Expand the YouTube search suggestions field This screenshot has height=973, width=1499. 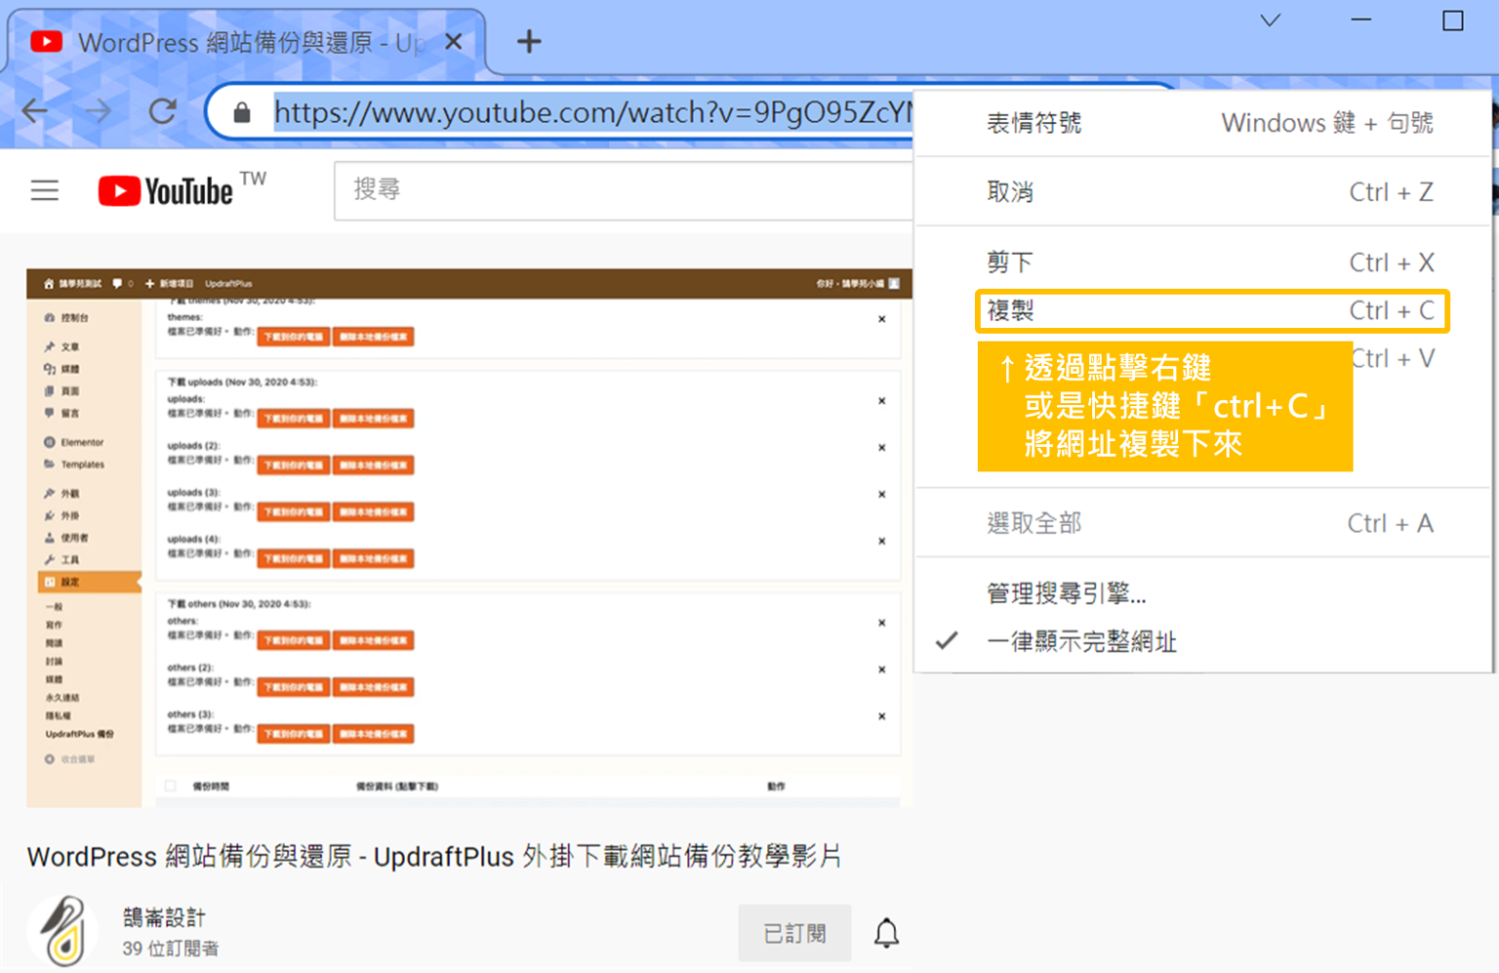click(624, 190)
